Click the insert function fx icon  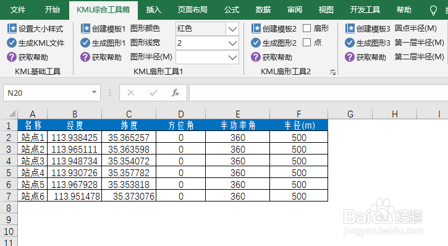[175, 93]
